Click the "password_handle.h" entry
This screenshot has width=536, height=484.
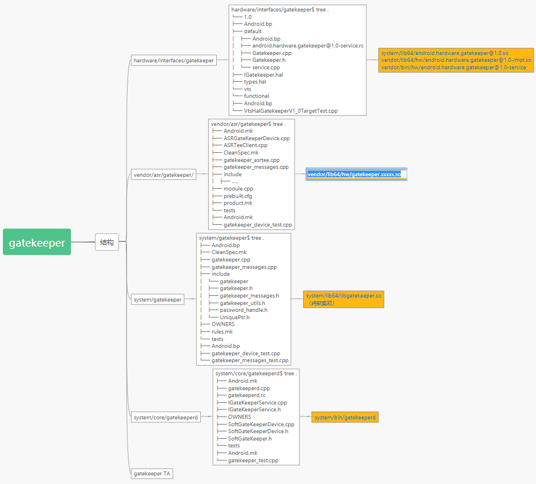click(243, 310)
